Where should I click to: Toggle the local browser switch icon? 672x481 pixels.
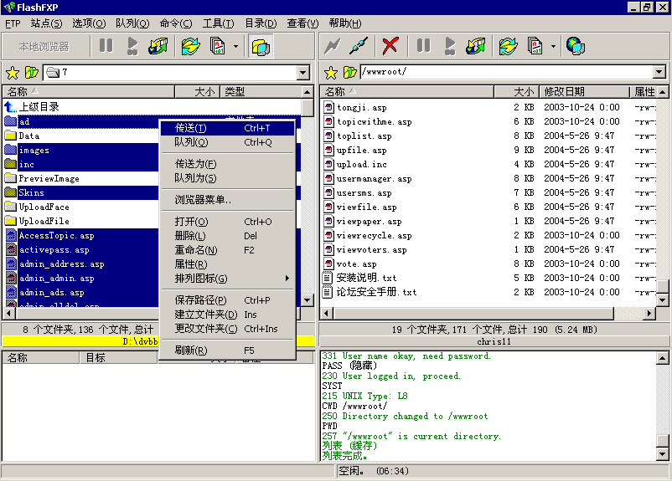[x=261, y=46]
